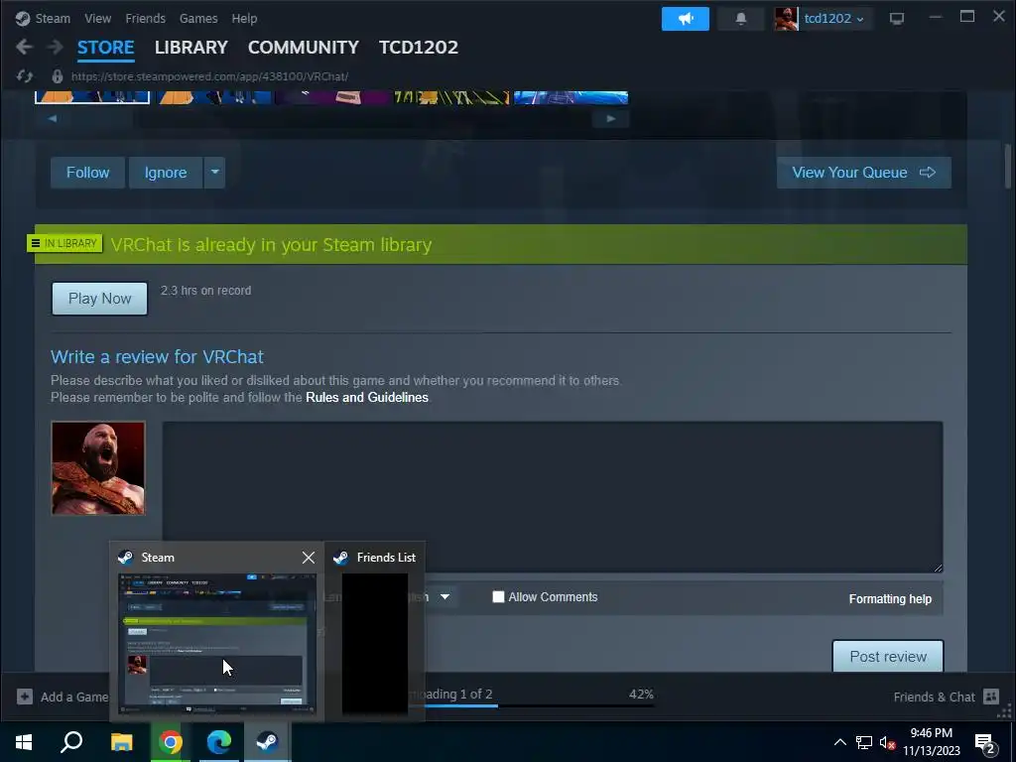Go forward with the right arrow navigation icon
Image resolution: width=1016 pixels, height=762 pixels.
pos(56,47)
